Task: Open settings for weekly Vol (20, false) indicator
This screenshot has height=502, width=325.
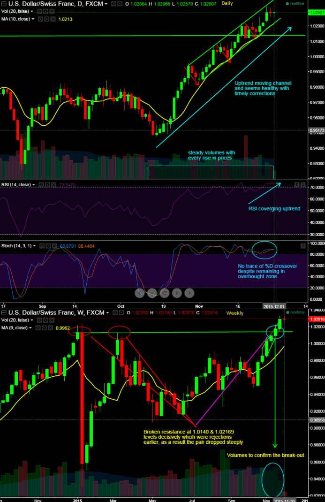Action: pos(45,320)
